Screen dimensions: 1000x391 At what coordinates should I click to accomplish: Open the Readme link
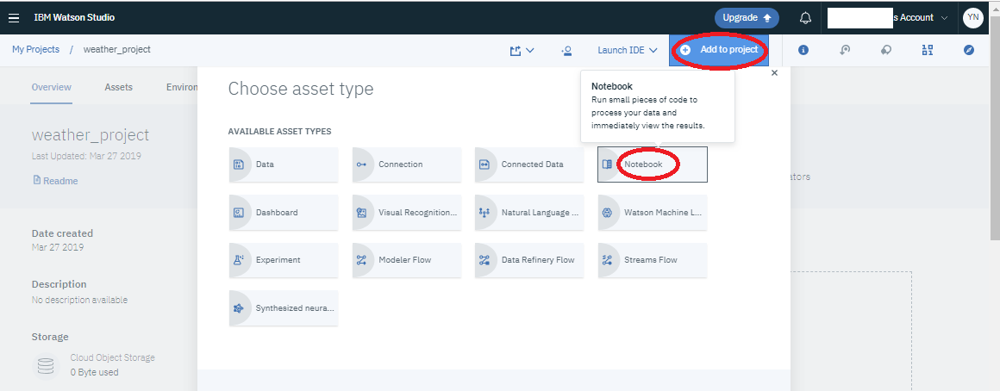[55, 181]
